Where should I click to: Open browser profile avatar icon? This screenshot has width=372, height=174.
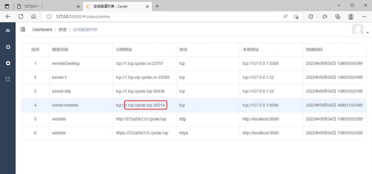pos(351,17)
